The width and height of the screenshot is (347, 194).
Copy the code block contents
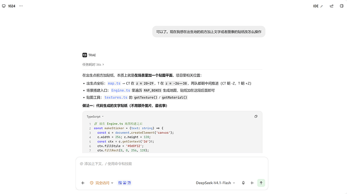tap(256, 117)
